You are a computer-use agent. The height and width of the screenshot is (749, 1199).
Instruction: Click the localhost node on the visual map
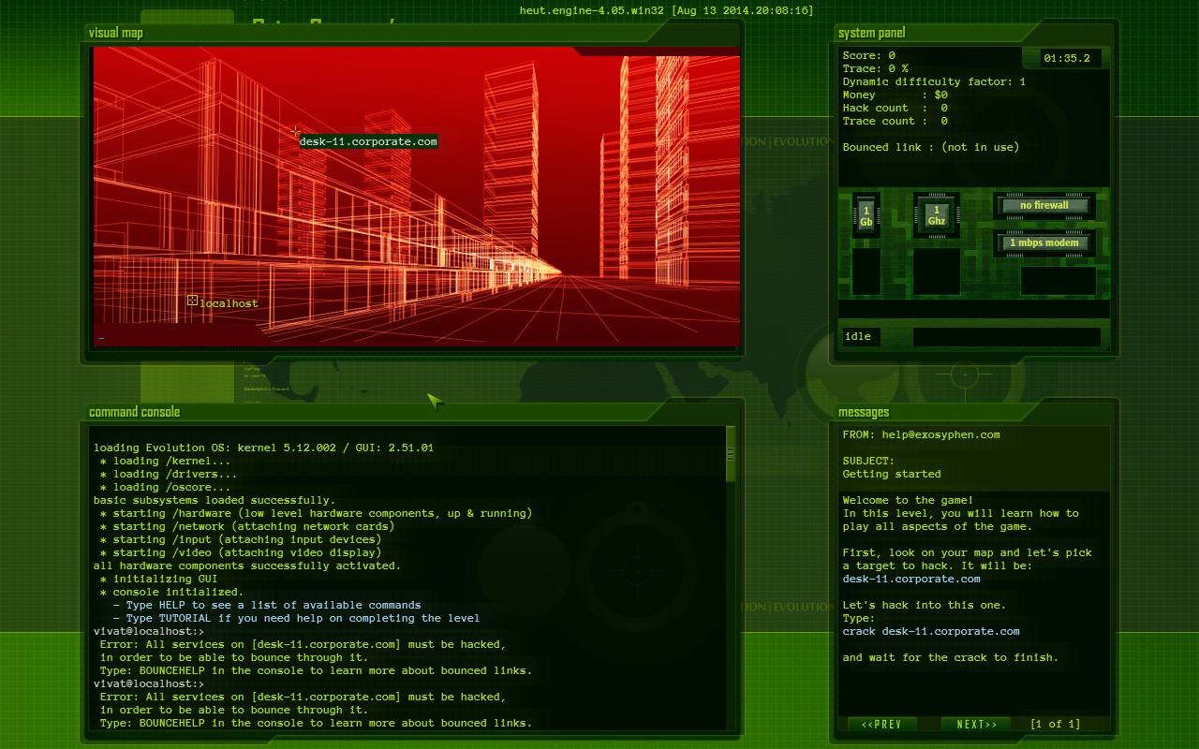[226, 302]
